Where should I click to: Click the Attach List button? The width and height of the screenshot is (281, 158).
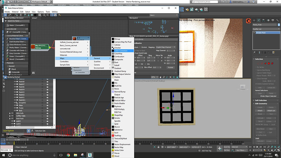click(x=271, y=111)
